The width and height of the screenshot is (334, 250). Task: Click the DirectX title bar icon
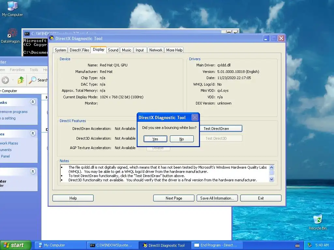click(52, 38)
